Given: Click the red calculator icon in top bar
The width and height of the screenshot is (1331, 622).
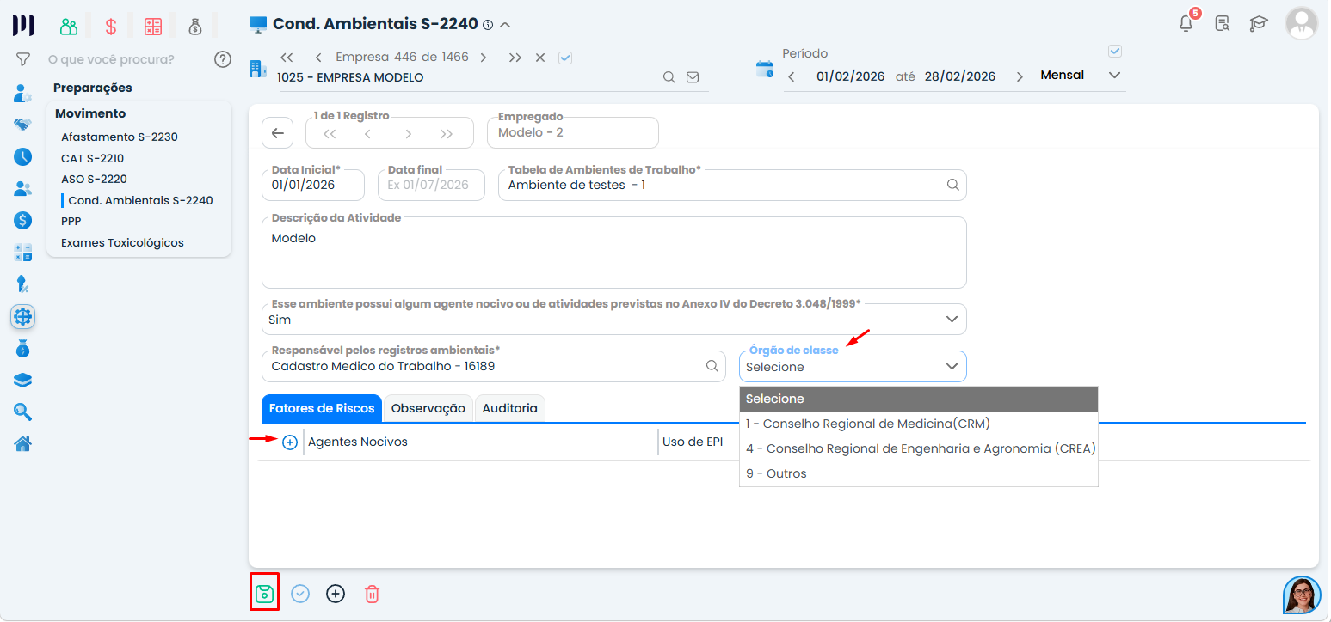Looking at the screenshot, I should coord(153,26).
